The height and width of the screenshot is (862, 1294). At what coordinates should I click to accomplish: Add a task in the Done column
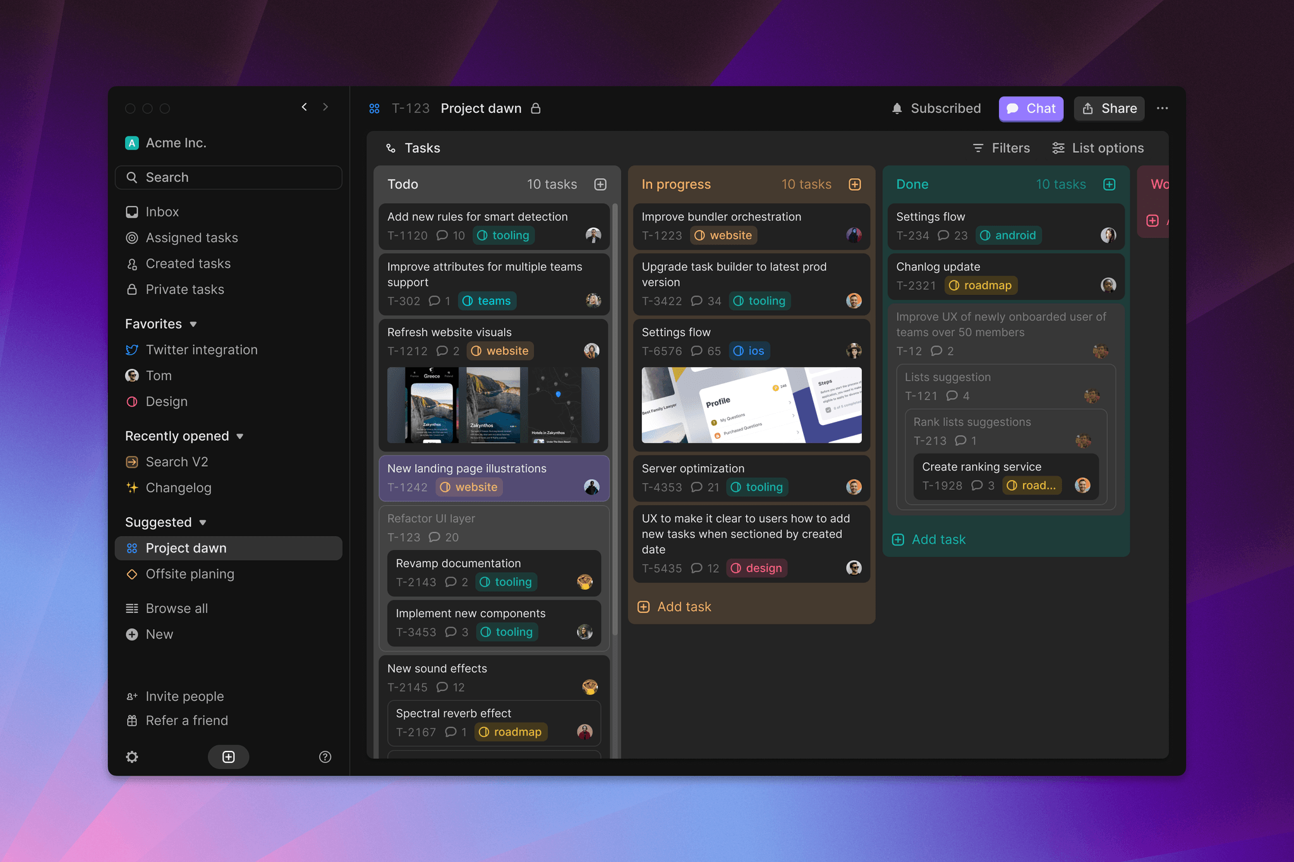(x=928, y=539)
